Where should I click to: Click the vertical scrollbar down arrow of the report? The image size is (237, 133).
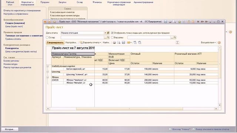220,105
